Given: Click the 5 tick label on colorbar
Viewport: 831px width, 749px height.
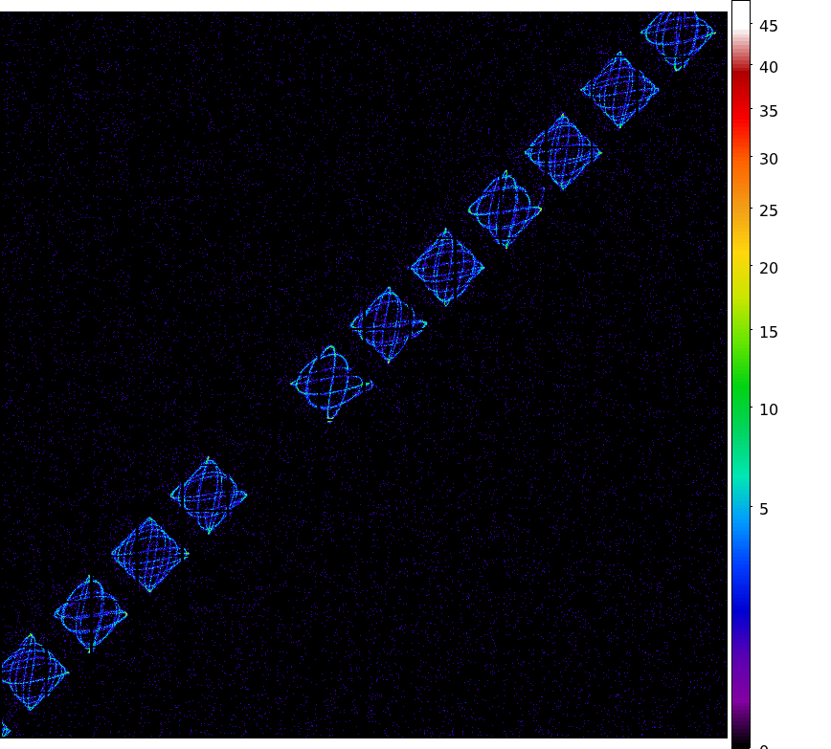Looking at the screenshot, I should pos(764,509).
